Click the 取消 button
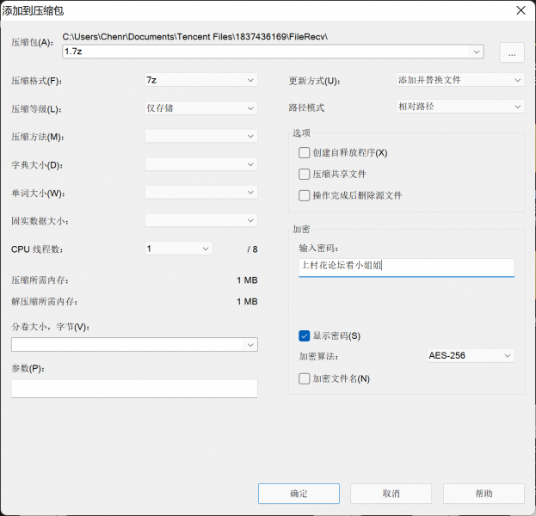This screenshot has width=536, height=516. coord(391,494)
